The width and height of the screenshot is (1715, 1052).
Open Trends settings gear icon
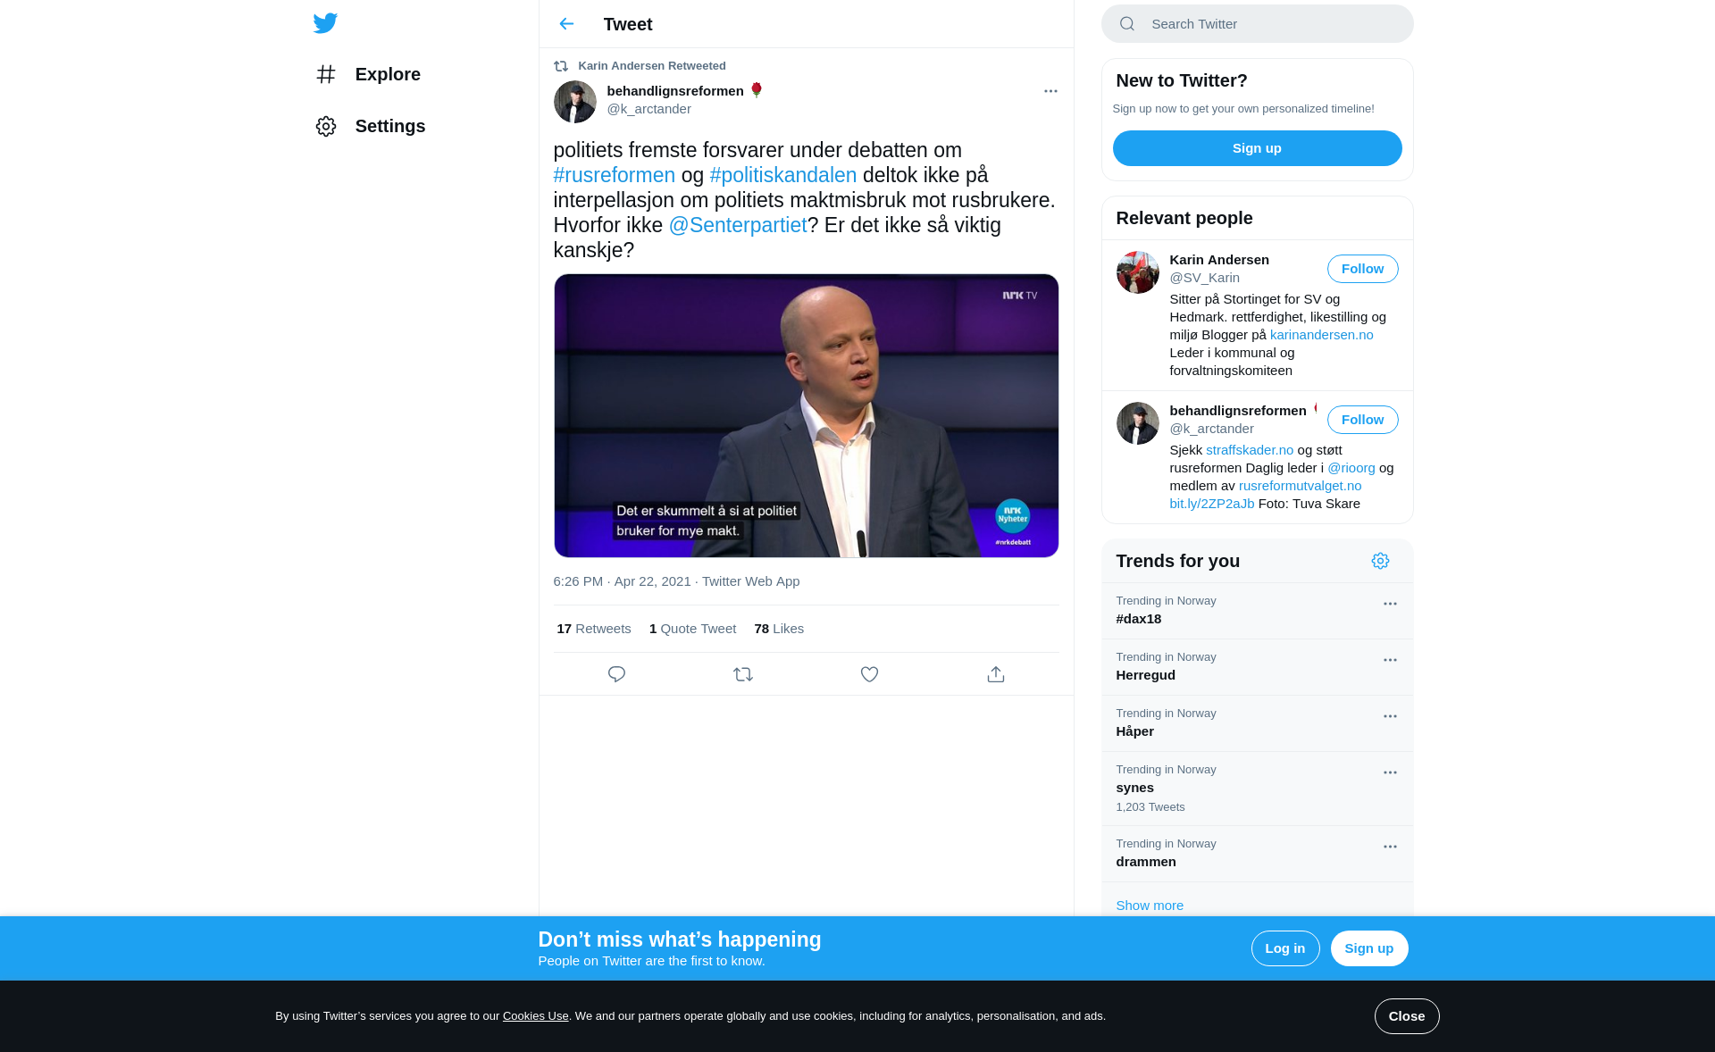[1380, 561]
